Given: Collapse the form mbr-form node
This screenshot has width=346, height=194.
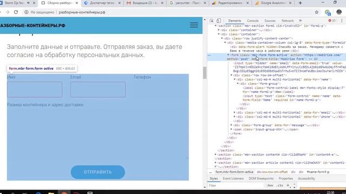Looking at the screenshot, I should tap(228, 55).
